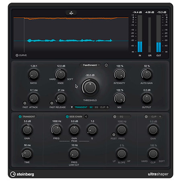Click the side-chain PEAK GAIN knob
This screenshot has height=181, width=181.
(74, 130)
